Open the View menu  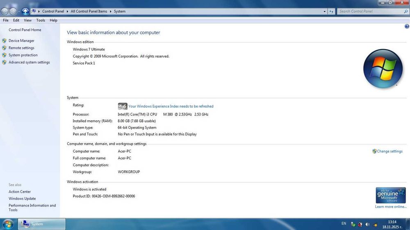28,20
